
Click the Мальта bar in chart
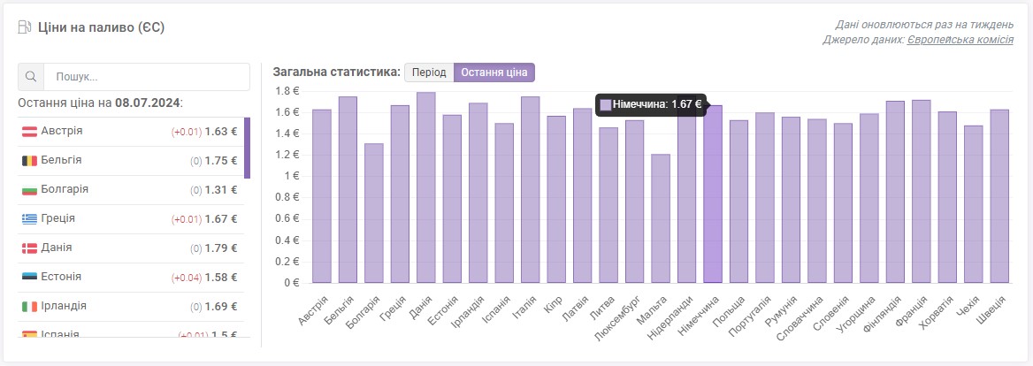pyautogui.click(x=661, y=218)
